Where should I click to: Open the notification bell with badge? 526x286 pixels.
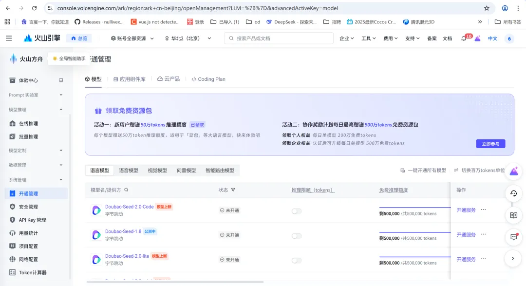464,38
